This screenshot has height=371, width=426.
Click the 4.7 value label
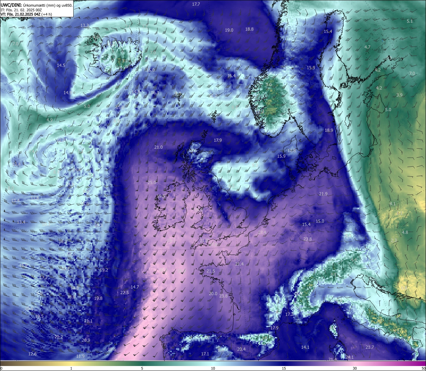point(367,47)
